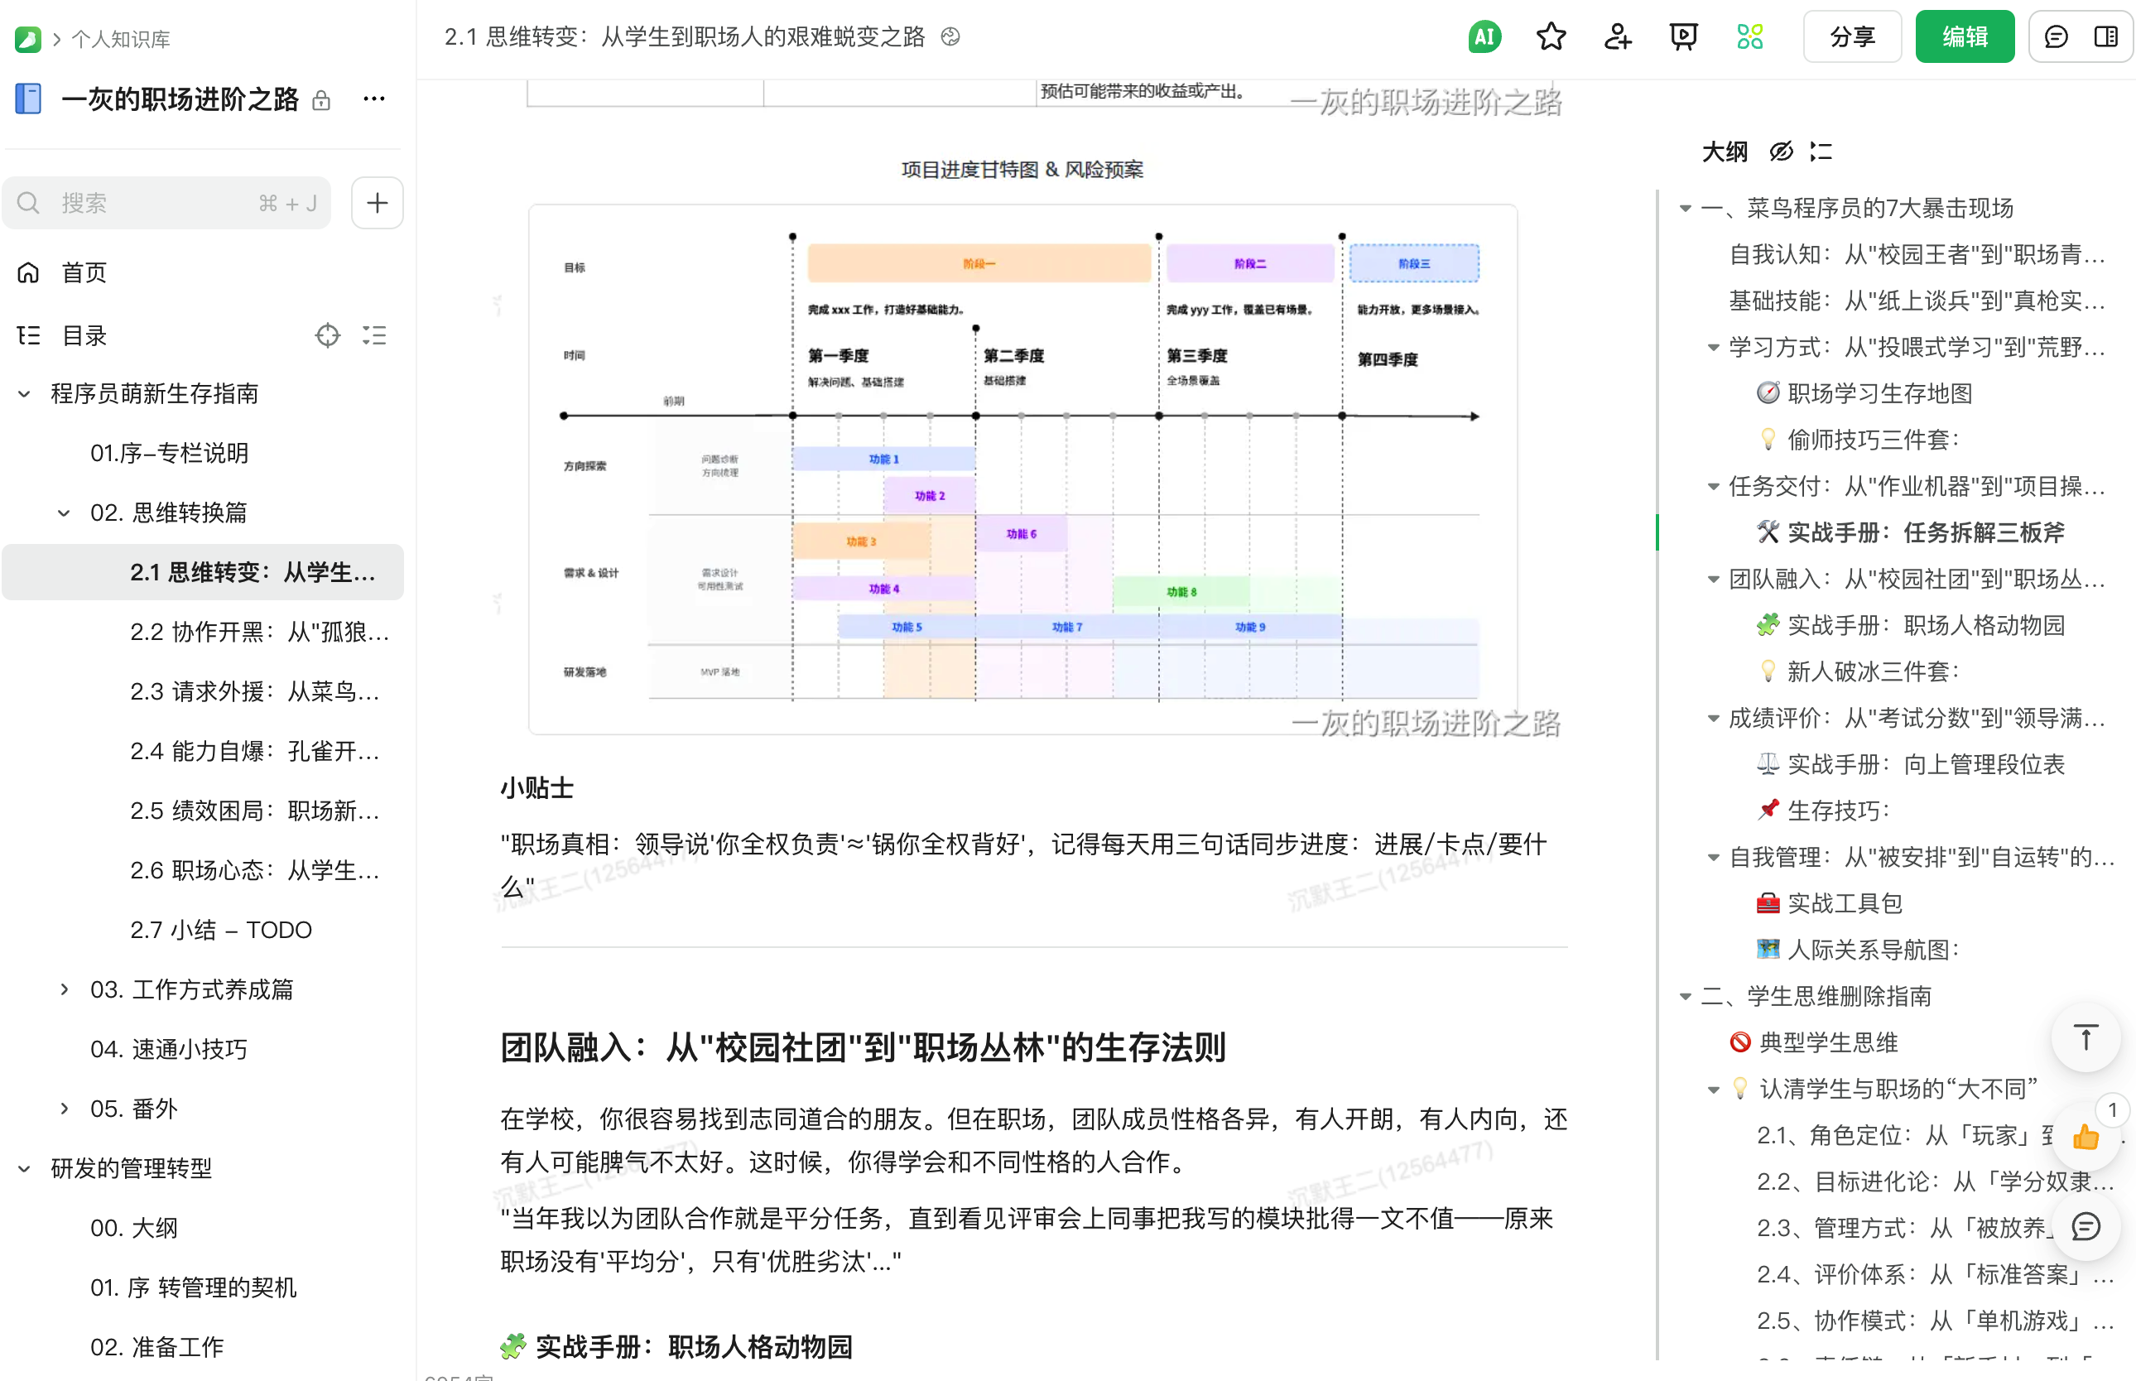Click the locate-in-catalog crosshair icon
Screen dimensions: 2136x1381
coord(328,335)
